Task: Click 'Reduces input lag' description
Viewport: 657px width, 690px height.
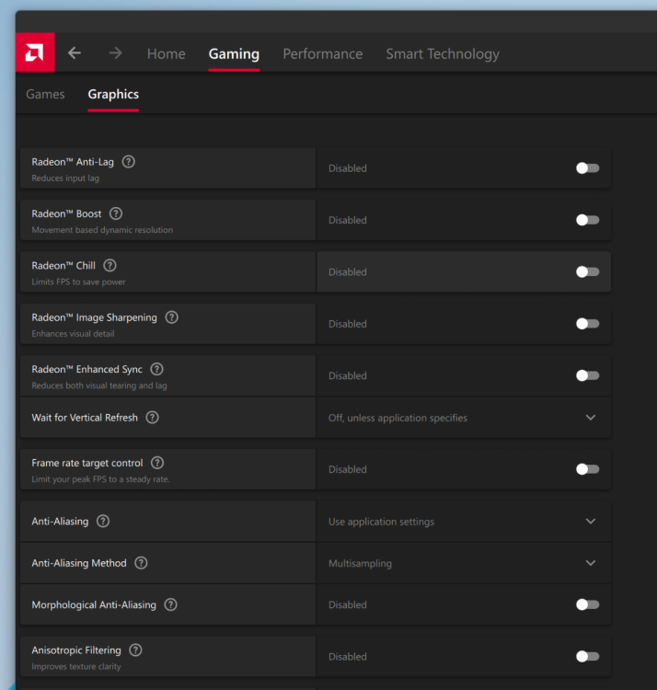Action: click(x=65, y=178)
